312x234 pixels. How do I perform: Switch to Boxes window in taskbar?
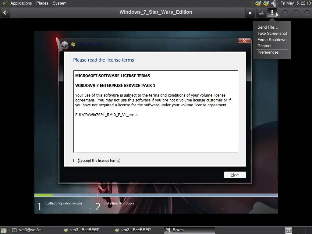click(x=190, y=230)
